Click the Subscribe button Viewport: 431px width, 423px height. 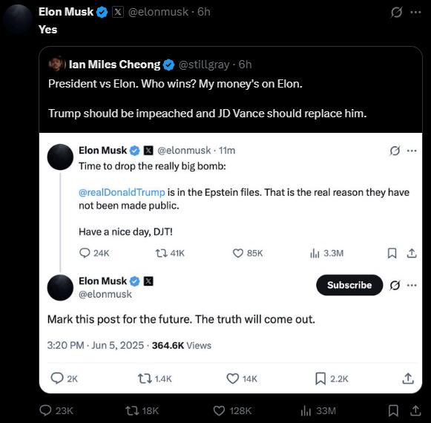349,285
